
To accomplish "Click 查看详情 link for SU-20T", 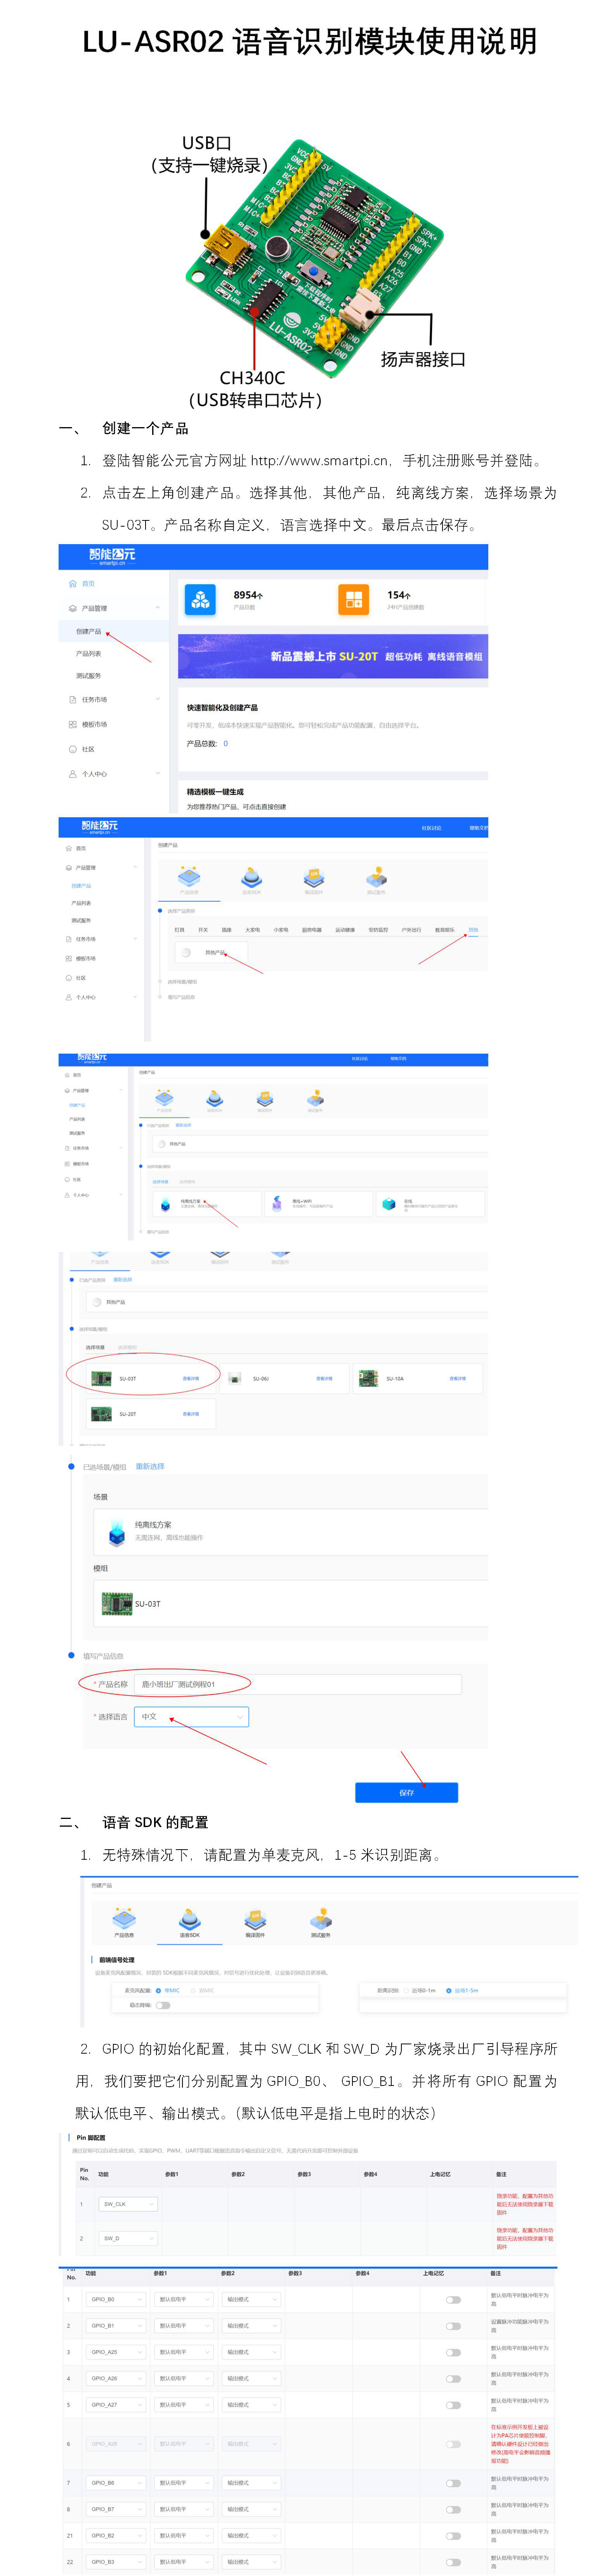I will click(x=191, y=1414).
